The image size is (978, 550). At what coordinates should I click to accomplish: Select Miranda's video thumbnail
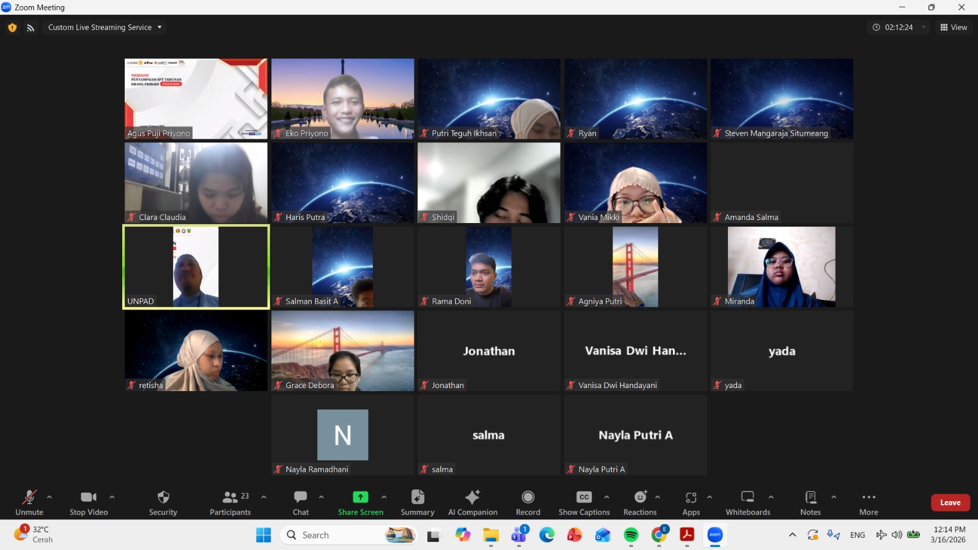(781, 267)
